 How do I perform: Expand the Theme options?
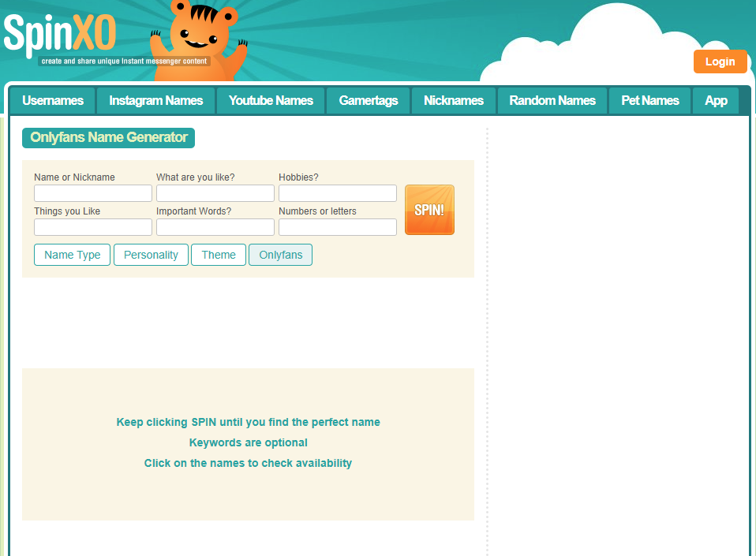tap(219, 255)
